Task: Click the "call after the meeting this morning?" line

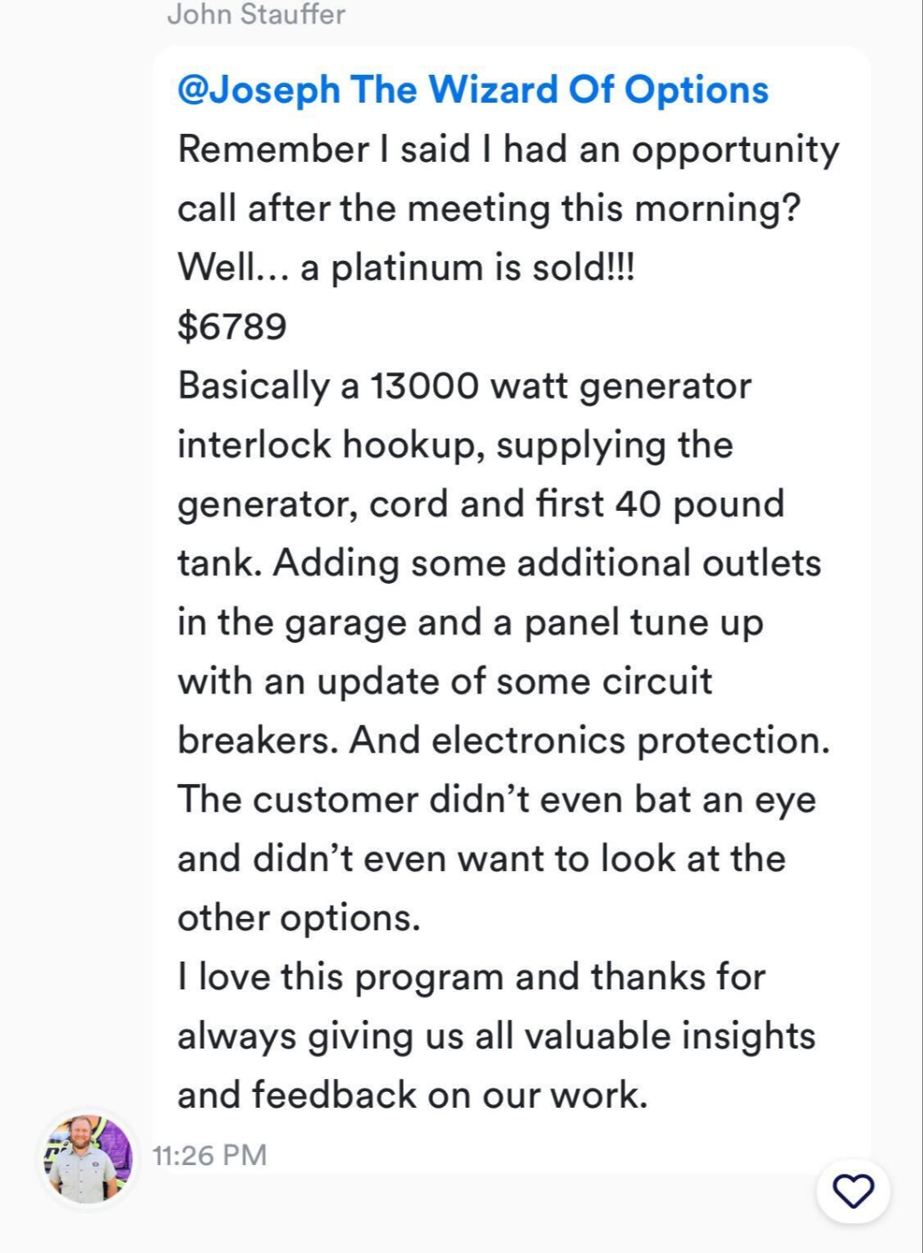Action: point(489,209)
